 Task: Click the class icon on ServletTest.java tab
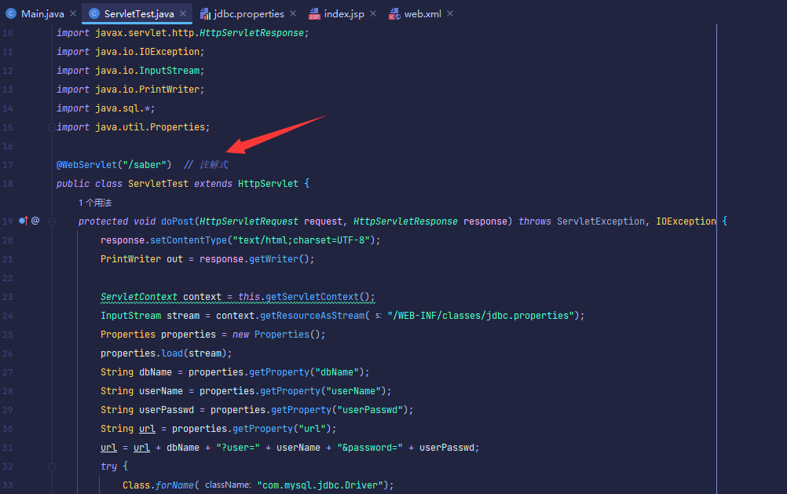[x=94, y=14]
